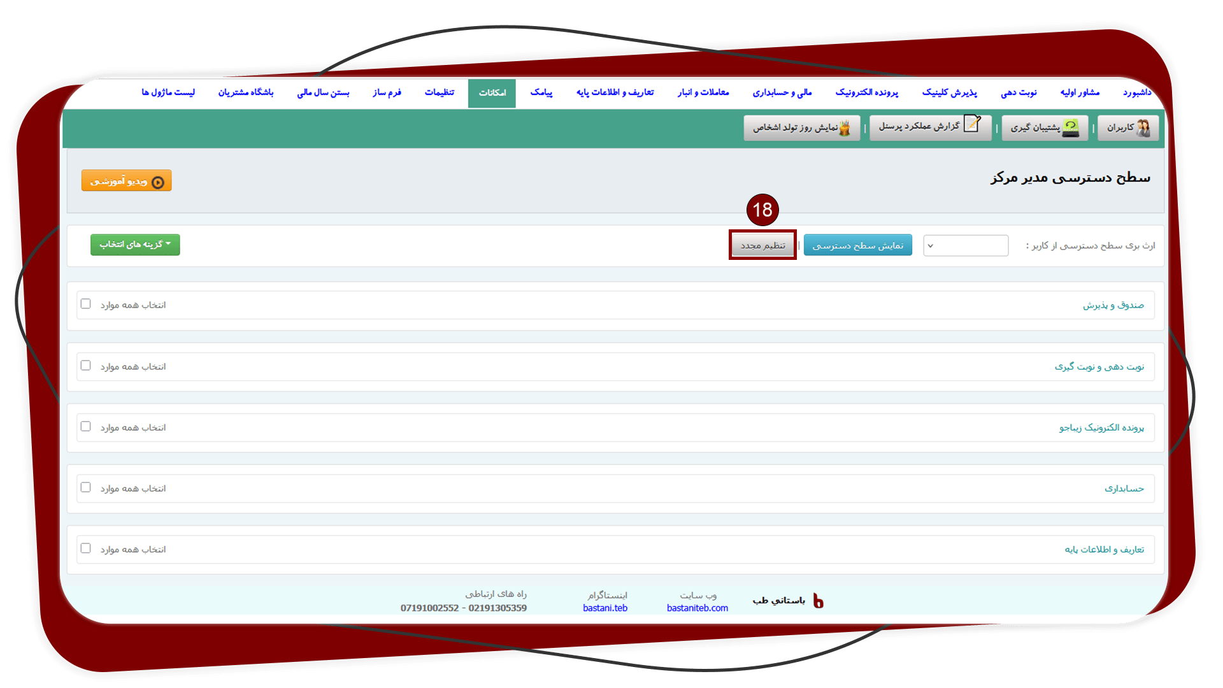Click the play icon in ویدیو آموزشی
Image resolution: width=1223 pixels, height=688 pixels.
point(158,182)
